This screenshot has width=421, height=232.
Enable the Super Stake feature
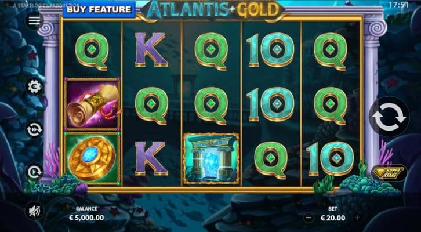(x=389, y=172)
